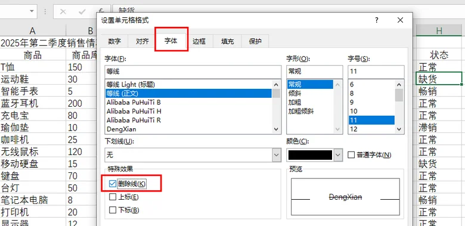This screenshot has height=226, width=465.
Task: Click the cancel X icon in formula bar
Action: click(63, 11)
